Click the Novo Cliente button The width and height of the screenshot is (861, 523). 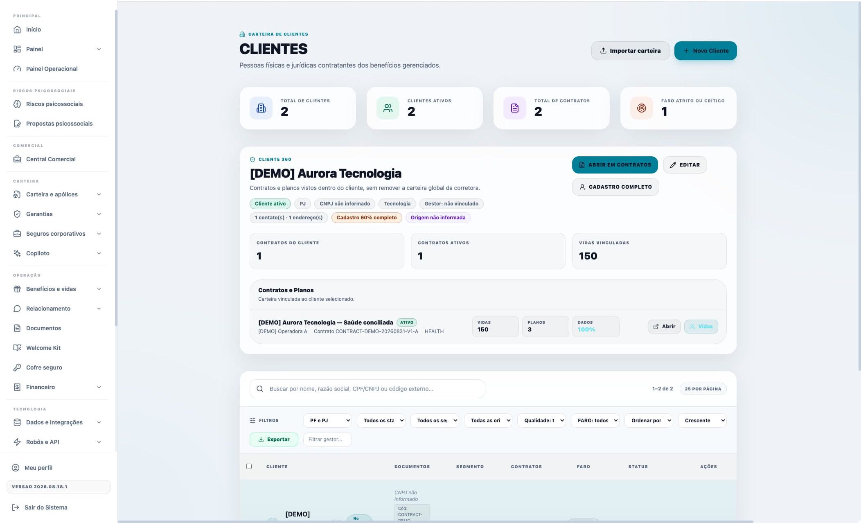pyautogui.click(x=705, y=51)
